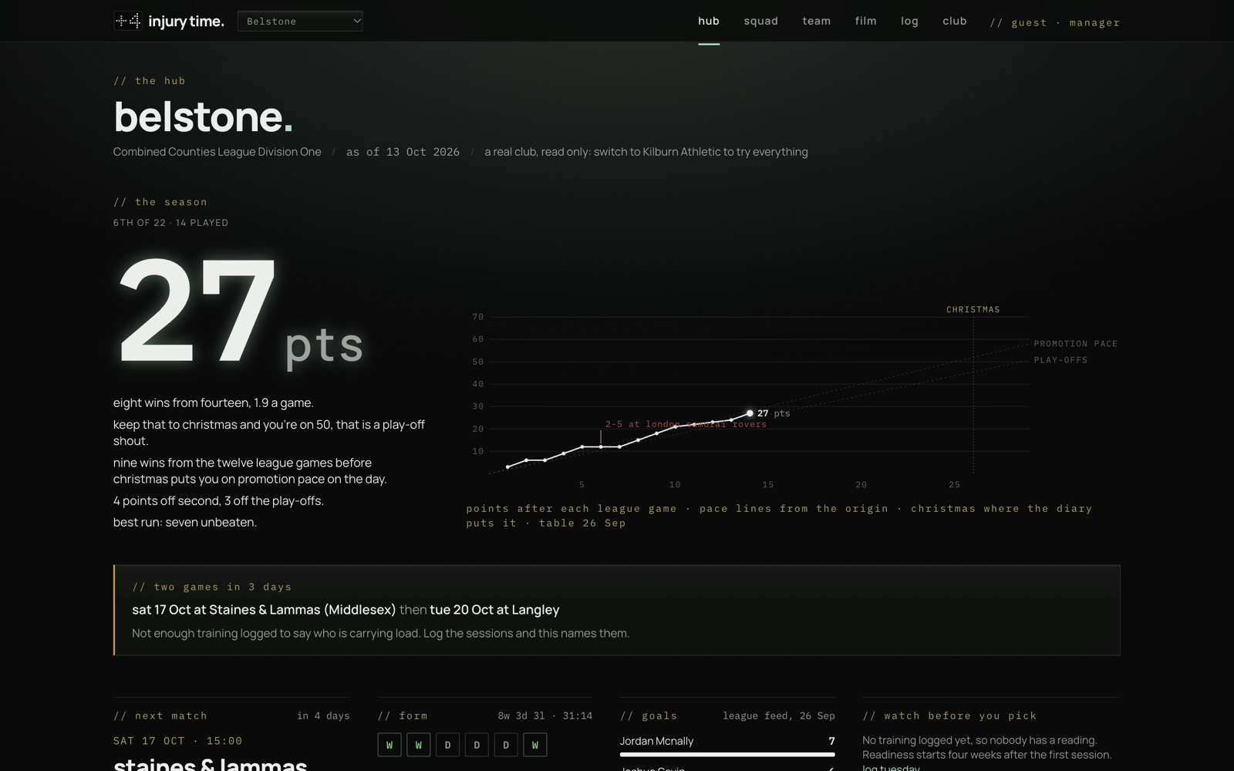Open the squad tab
Image resolution: width=1234 pixels, height=771 pixels.
[x=760, y=21]
